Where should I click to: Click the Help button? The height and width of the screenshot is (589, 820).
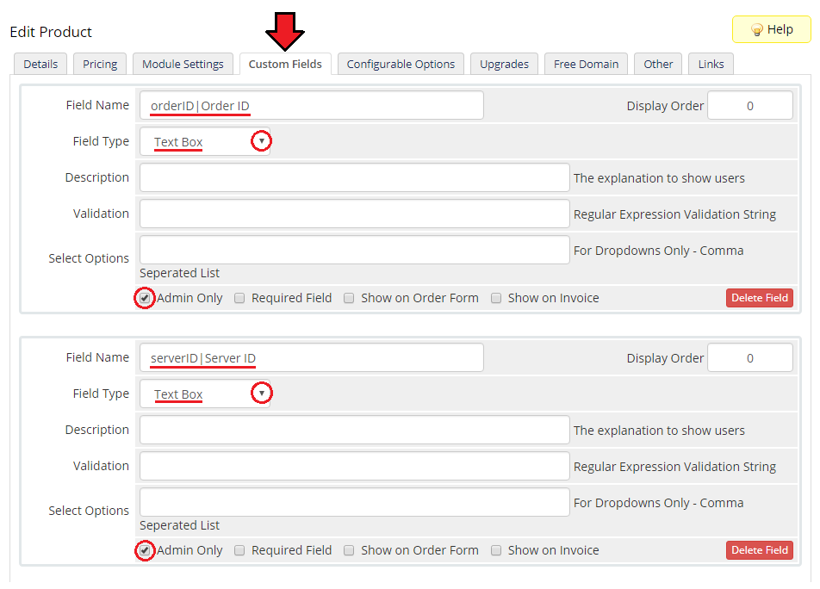[x=772, y=29]
